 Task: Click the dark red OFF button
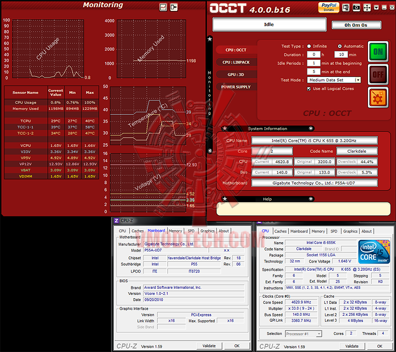pyautogui.click(x=378, y=75)
